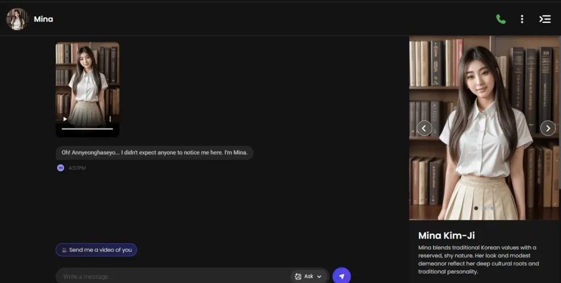
Task: Select the second carousel dot indicator
Action: (x=484, y=208)
